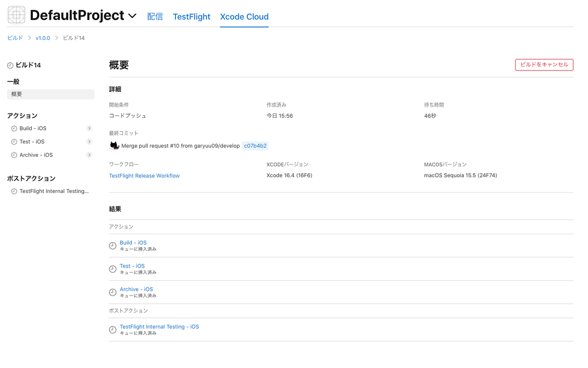The image size is (588, 368).
Task: Go to ビルド in the breadcrumb
Action: 15,38
